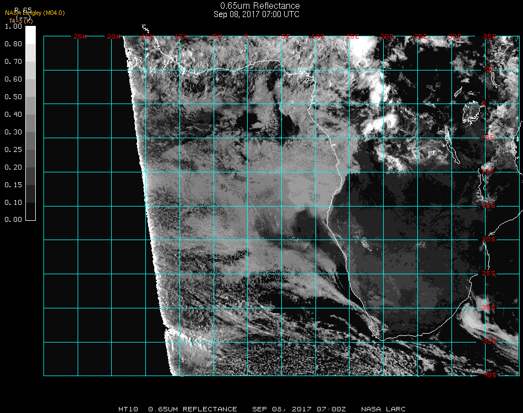Click the 0.00 value on the reflectance scale
This screenshot has height=413, width=523.
[x=13, y=220]
